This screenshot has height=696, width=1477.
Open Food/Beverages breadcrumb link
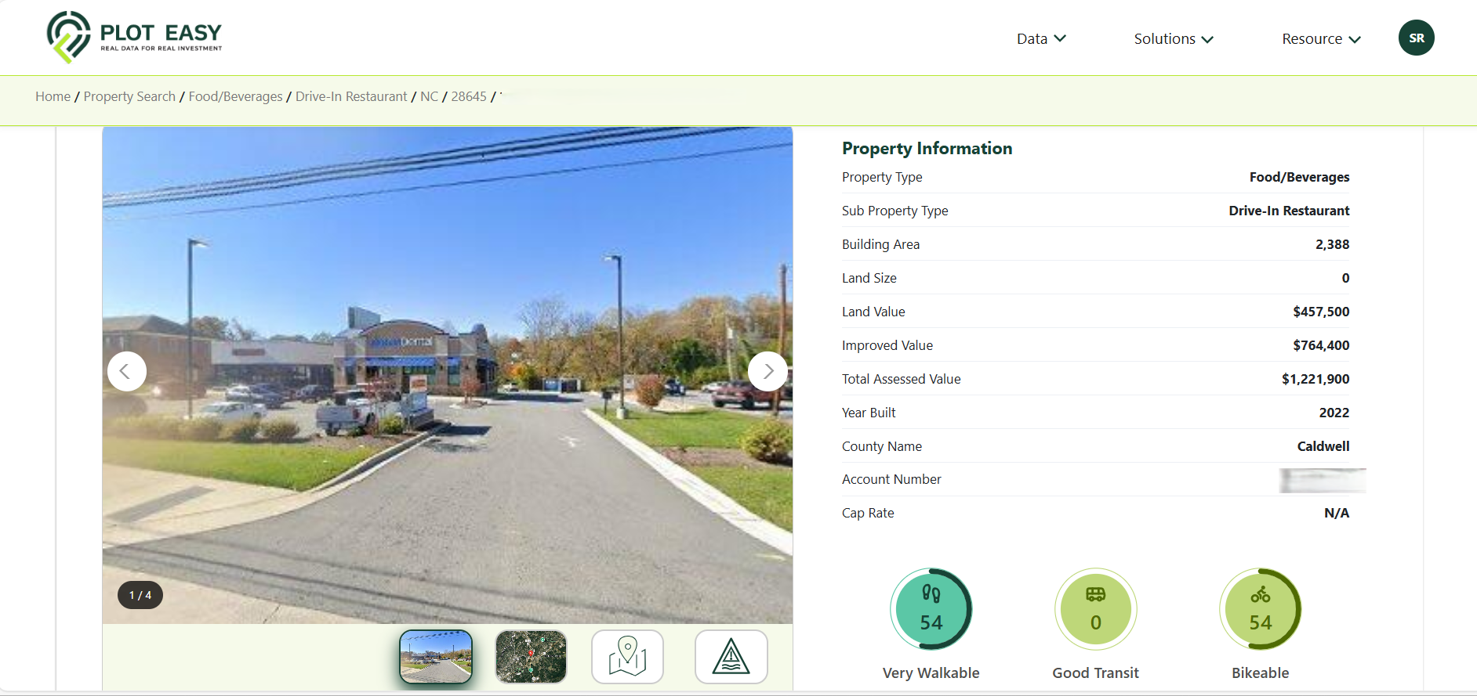pos(235,96)
